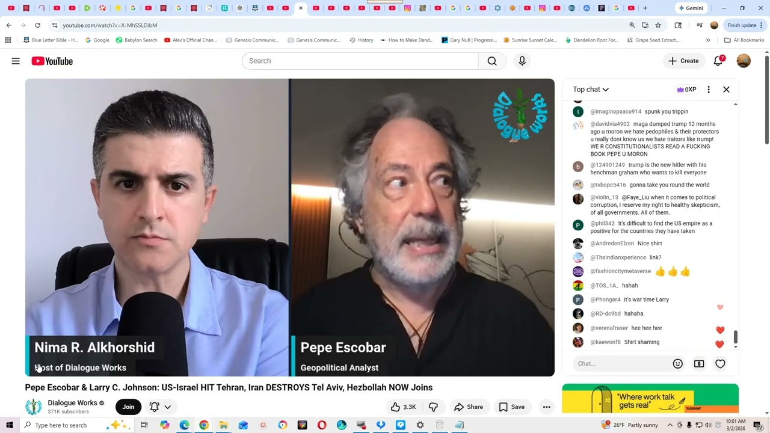Open the account avatar menu
This screenshot has height=433, width=770.
pos(744,61)
